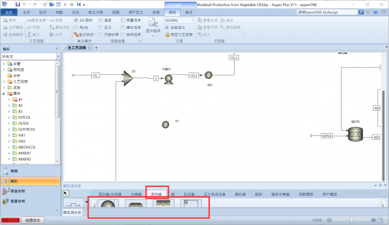Activate the arrow selection cursor in palette
The width and height of the screenshot is (389, 225).
pyautogui.click(x=66, y=194)
